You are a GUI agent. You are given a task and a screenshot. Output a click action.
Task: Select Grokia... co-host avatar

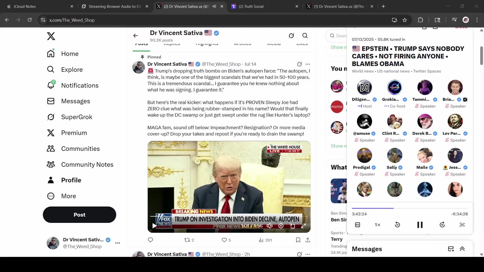395,87
